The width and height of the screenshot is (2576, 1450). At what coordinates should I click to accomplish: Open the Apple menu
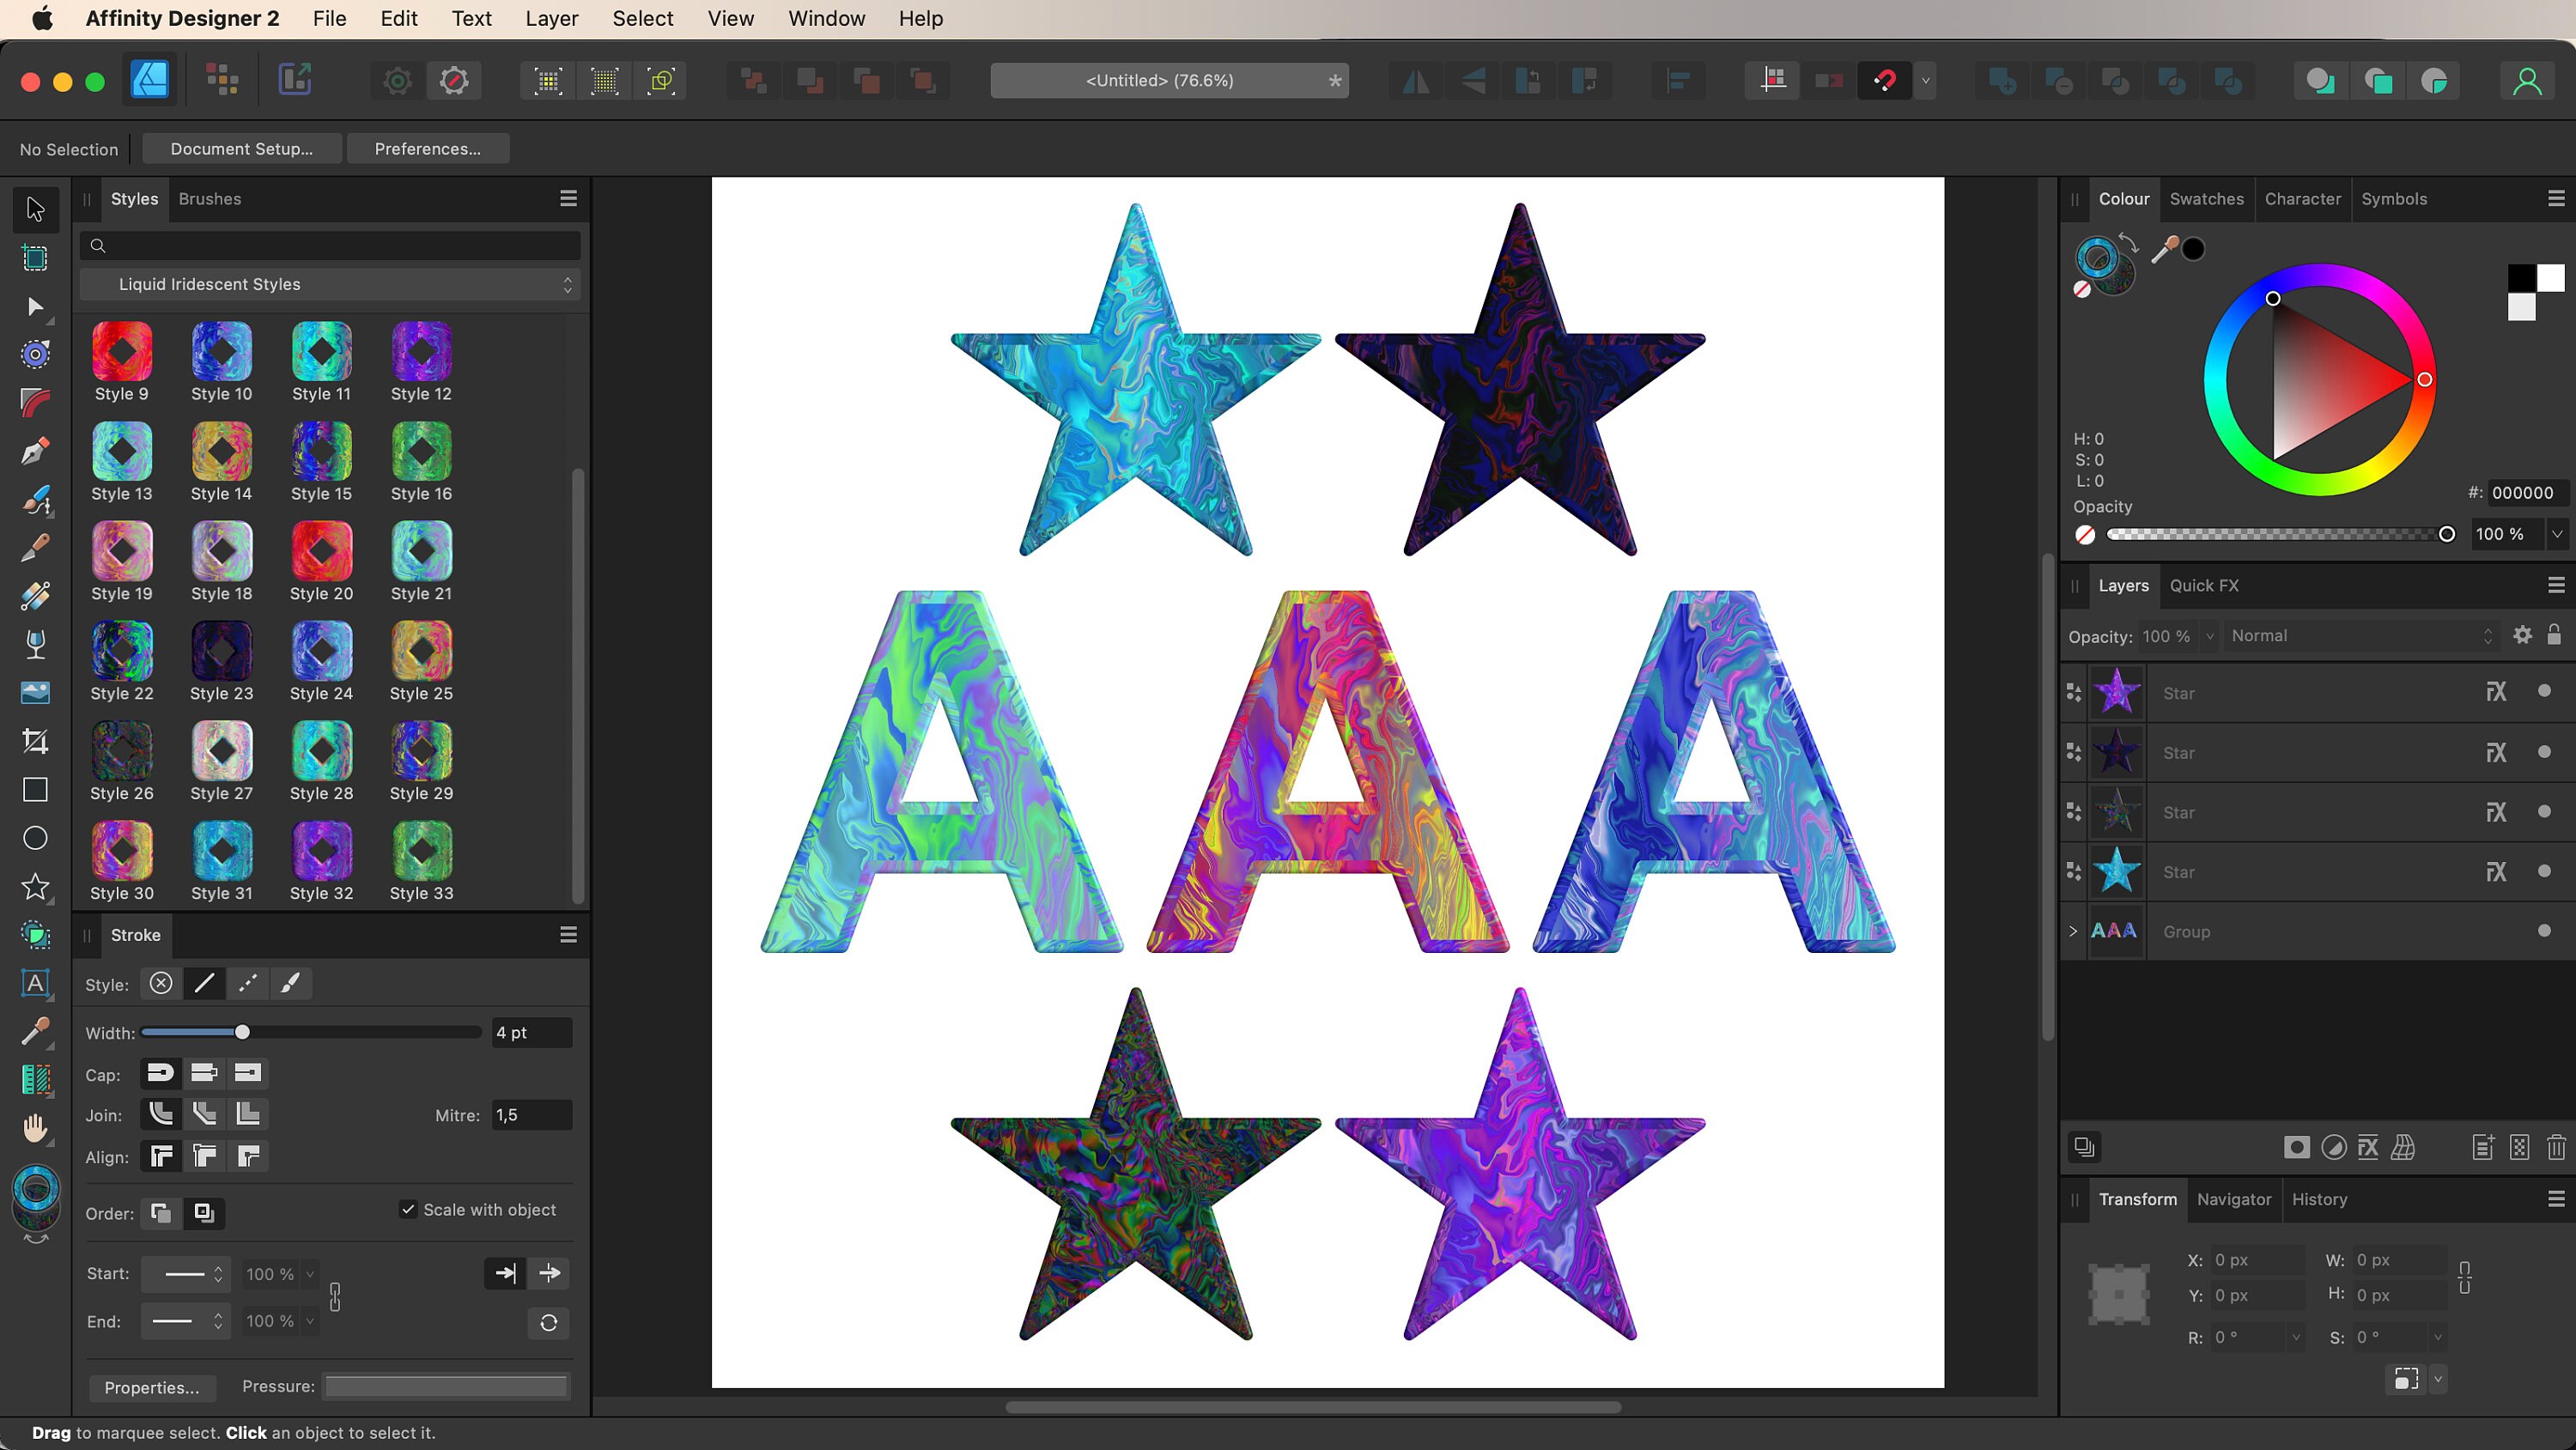pyautogui.click(x=42, y=18)
